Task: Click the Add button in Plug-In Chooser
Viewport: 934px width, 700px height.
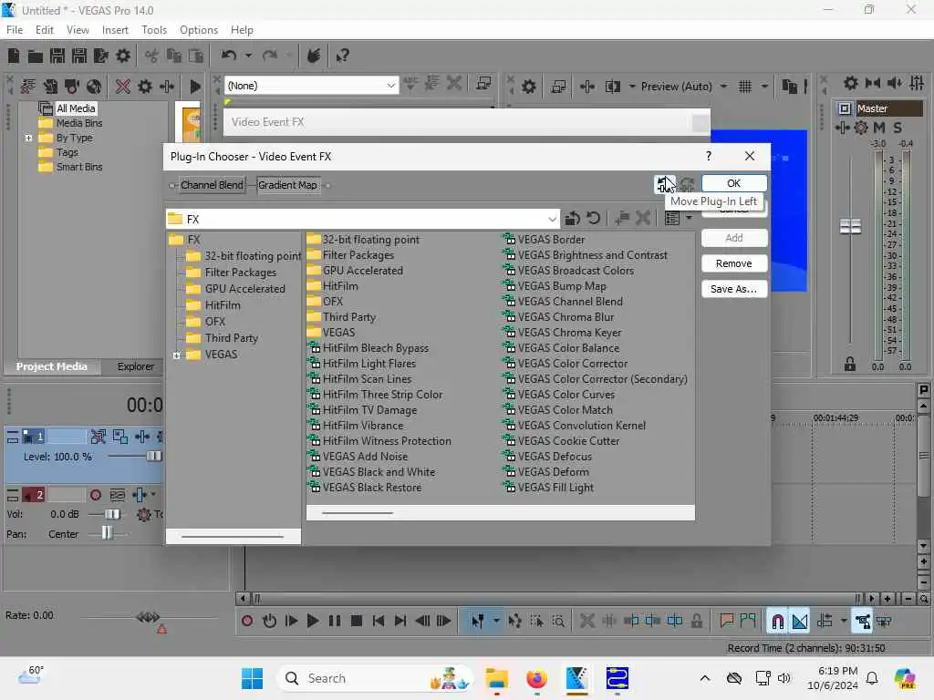Action: [734, 238]
